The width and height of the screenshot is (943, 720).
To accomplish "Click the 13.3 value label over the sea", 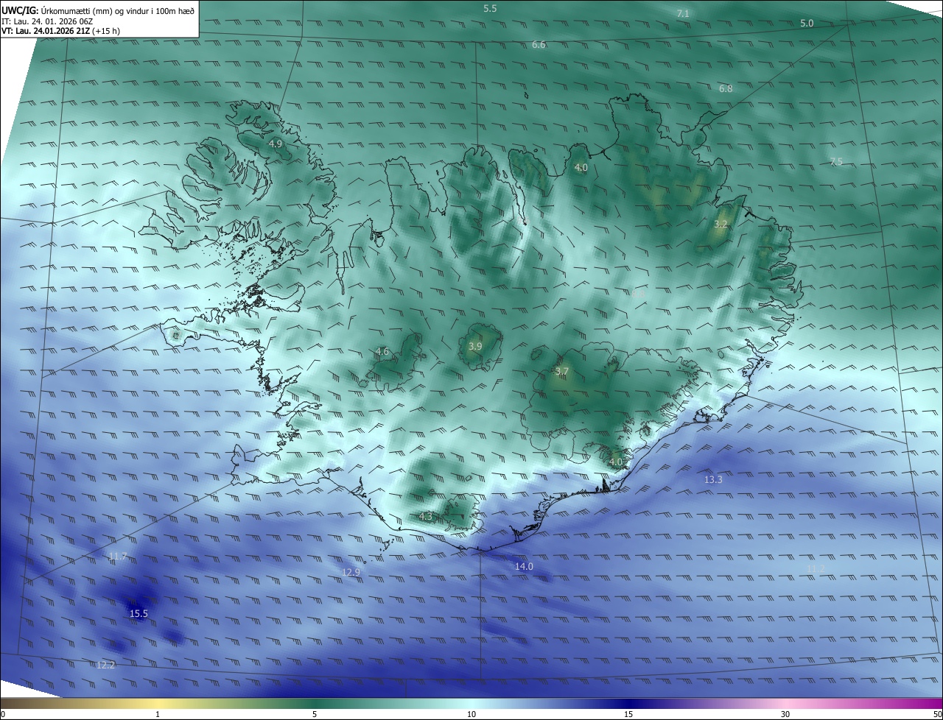I will pos(713,479).
